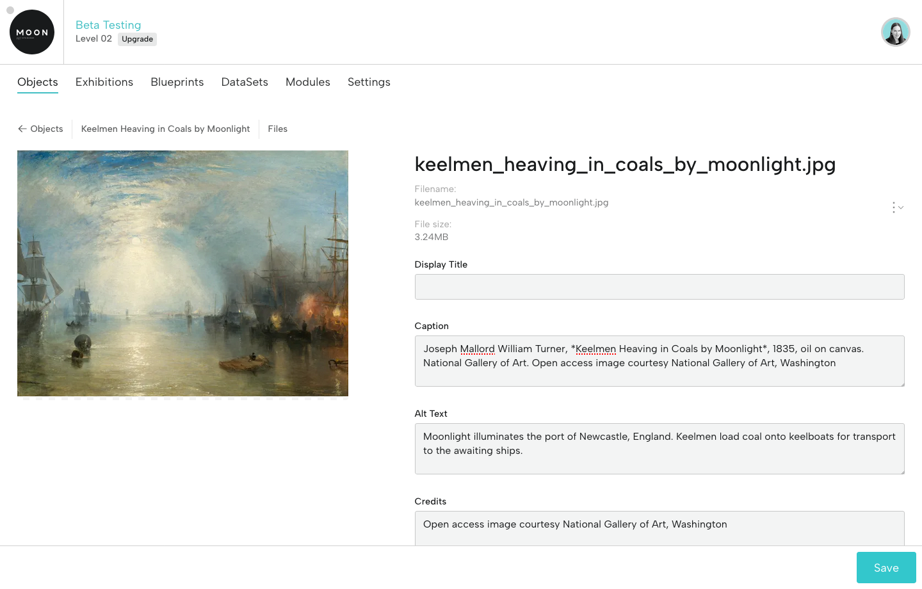Open the Modules tab
Viewport: 922px width, 589px height.
(308, 82)
